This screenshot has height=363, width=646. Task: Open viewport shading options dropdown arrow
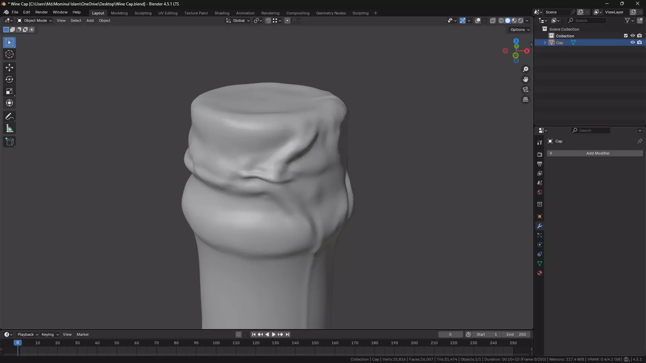(x=527, y=21)
